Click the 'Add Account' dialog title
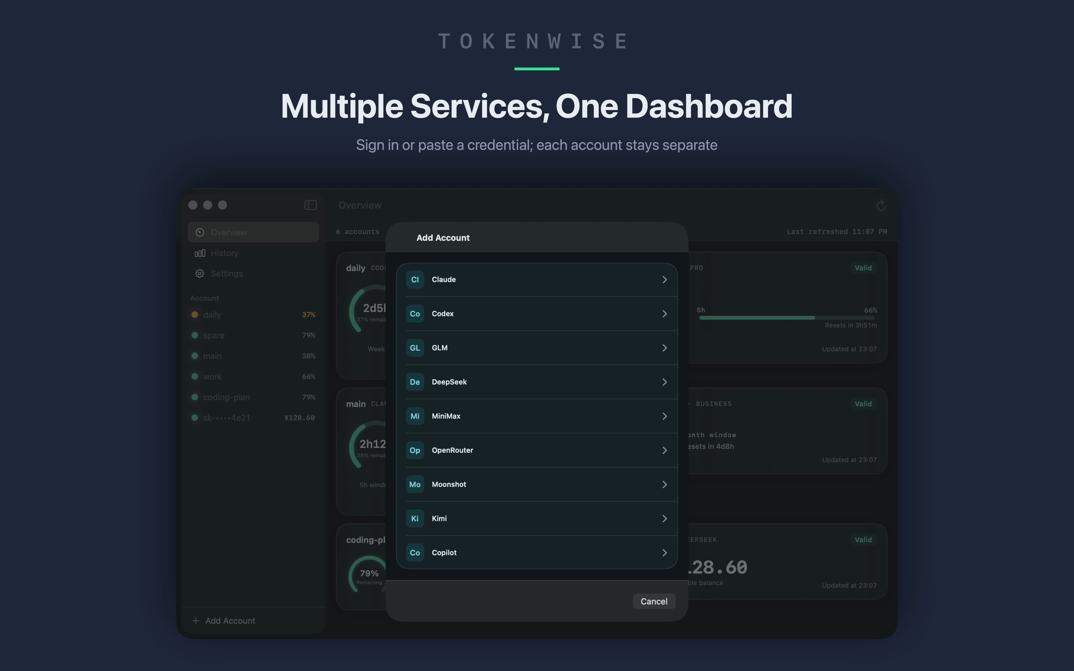Viewport: 1074px width, 671px height. click(443, 238)
